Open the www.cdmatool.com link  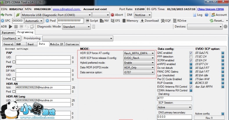pyautogui.click(x=67, y=9)
